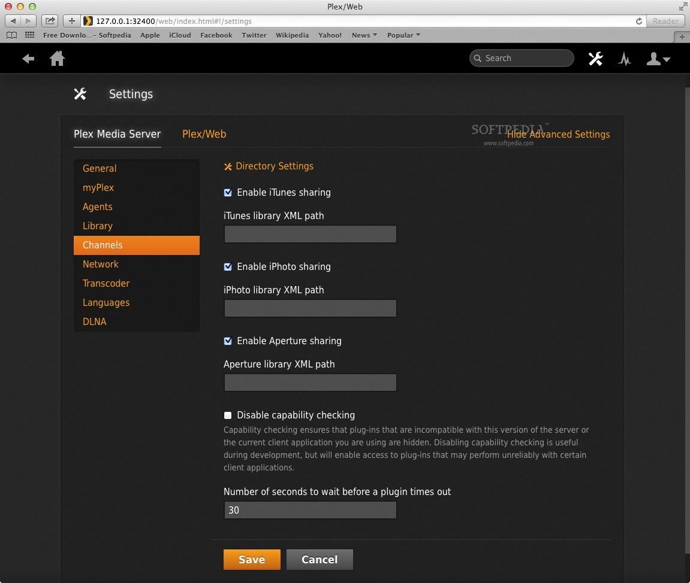The height and width of the screenshot is (583, 690).
Task: Save the settings
Action: point(252,559)
